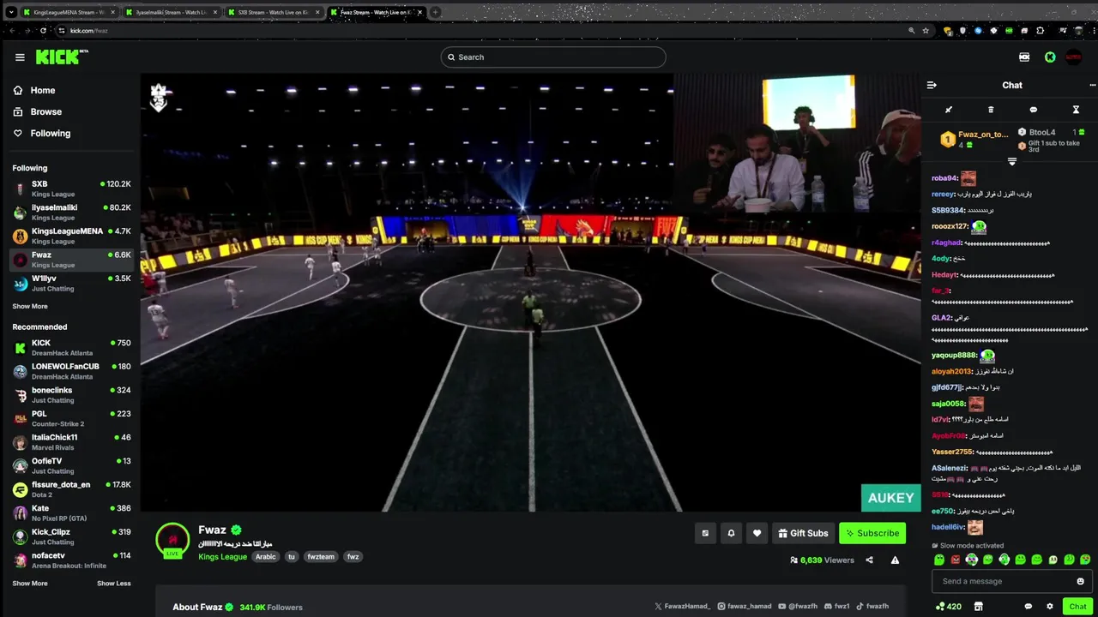
Task: Click the fwzteam tag
Action: (x=321, y=557)
